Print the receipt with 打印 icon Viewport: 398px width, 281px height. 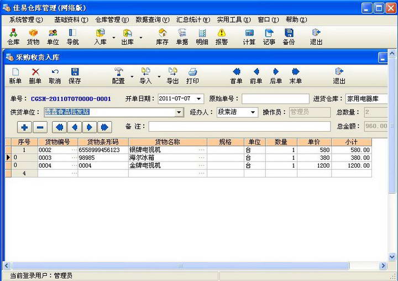tap(192, 76)
